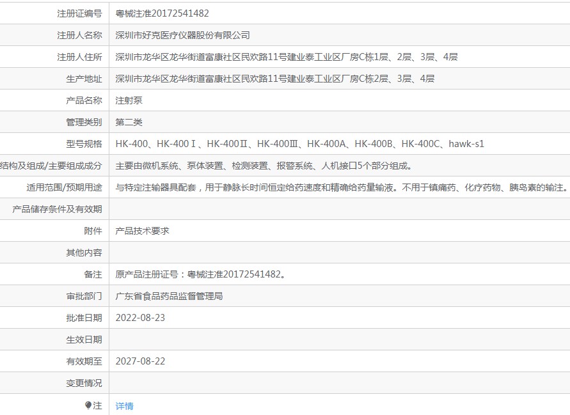Click the 生效日期 label
The width and height of the screenshot is (570, 415).
coord(84,340)
